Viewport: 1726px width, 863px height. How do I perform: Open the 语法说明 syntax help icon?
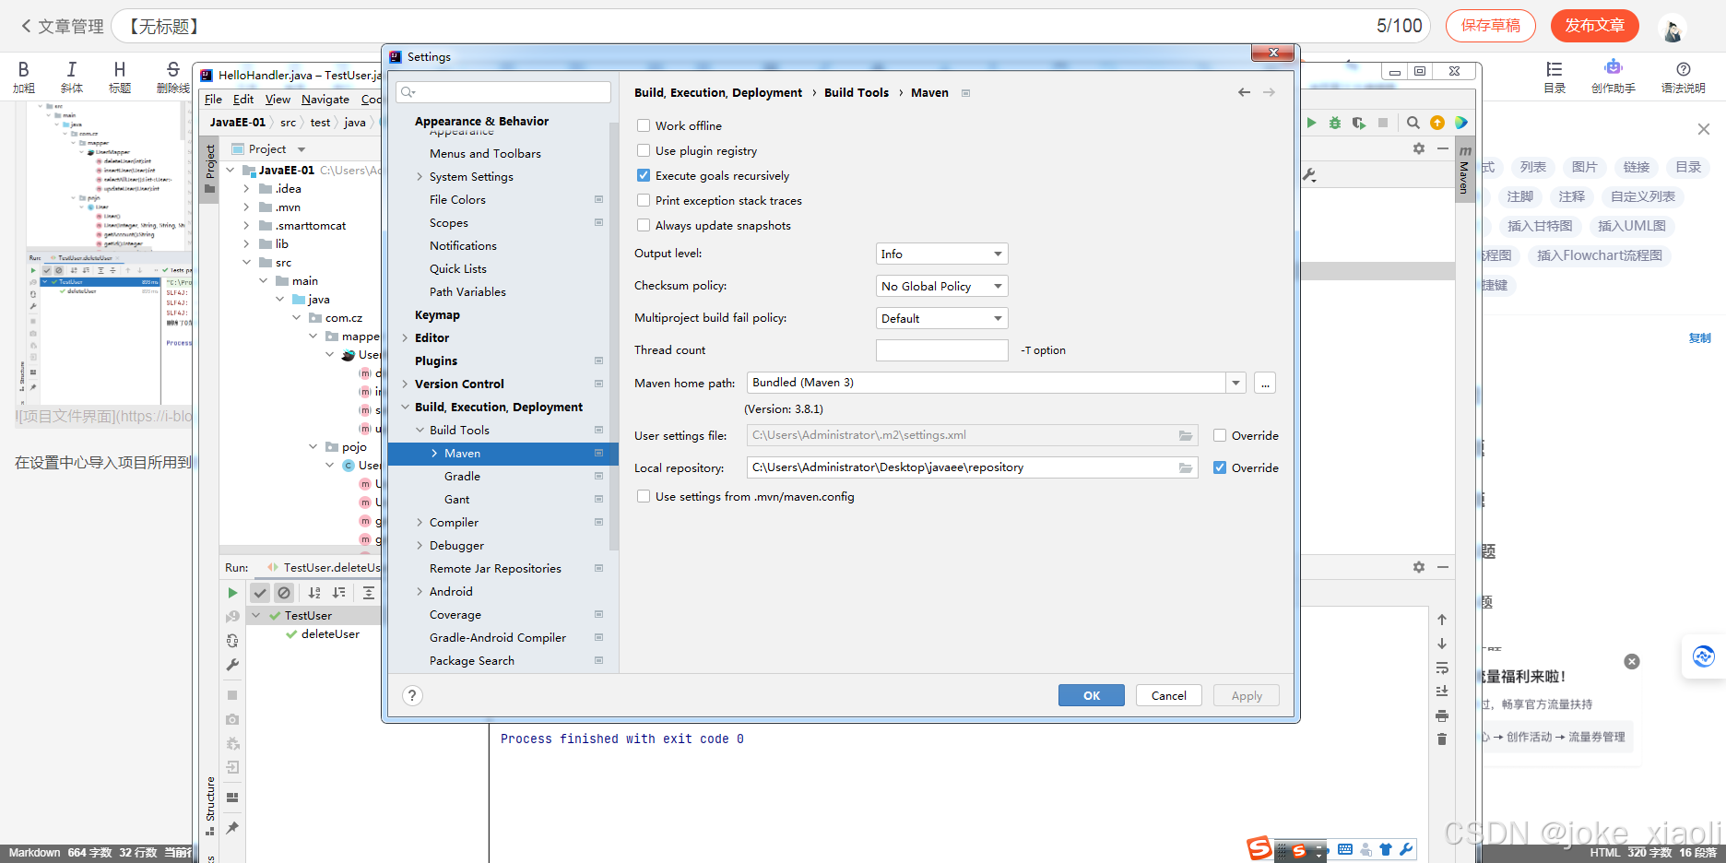coord(1684,76)
